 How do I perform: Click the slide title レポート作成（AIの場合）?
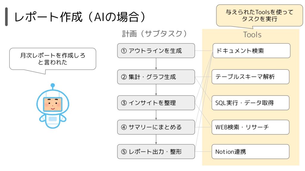80,17
